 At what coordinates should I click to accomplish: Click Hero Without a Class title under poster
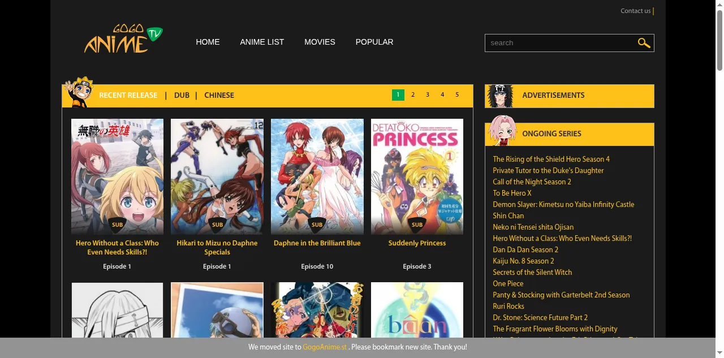click(x=117, y=248)
